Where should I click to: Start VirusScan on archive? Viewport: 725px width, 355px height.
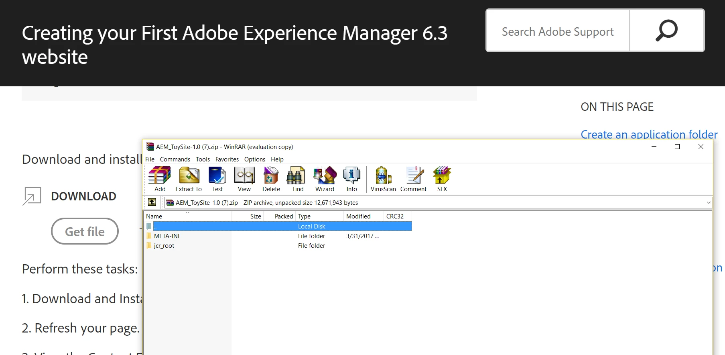point(383,180)
